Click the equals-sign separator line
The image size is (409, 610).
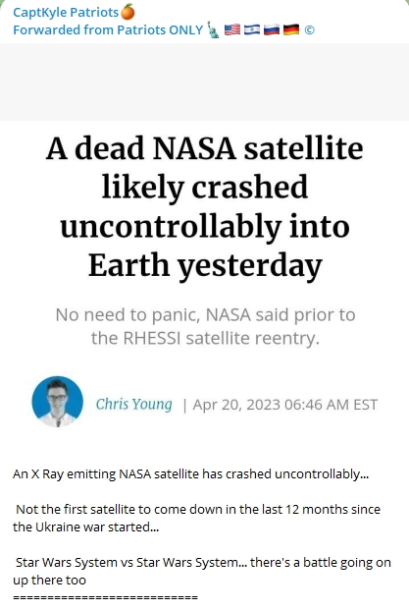(x=105, y=597)
